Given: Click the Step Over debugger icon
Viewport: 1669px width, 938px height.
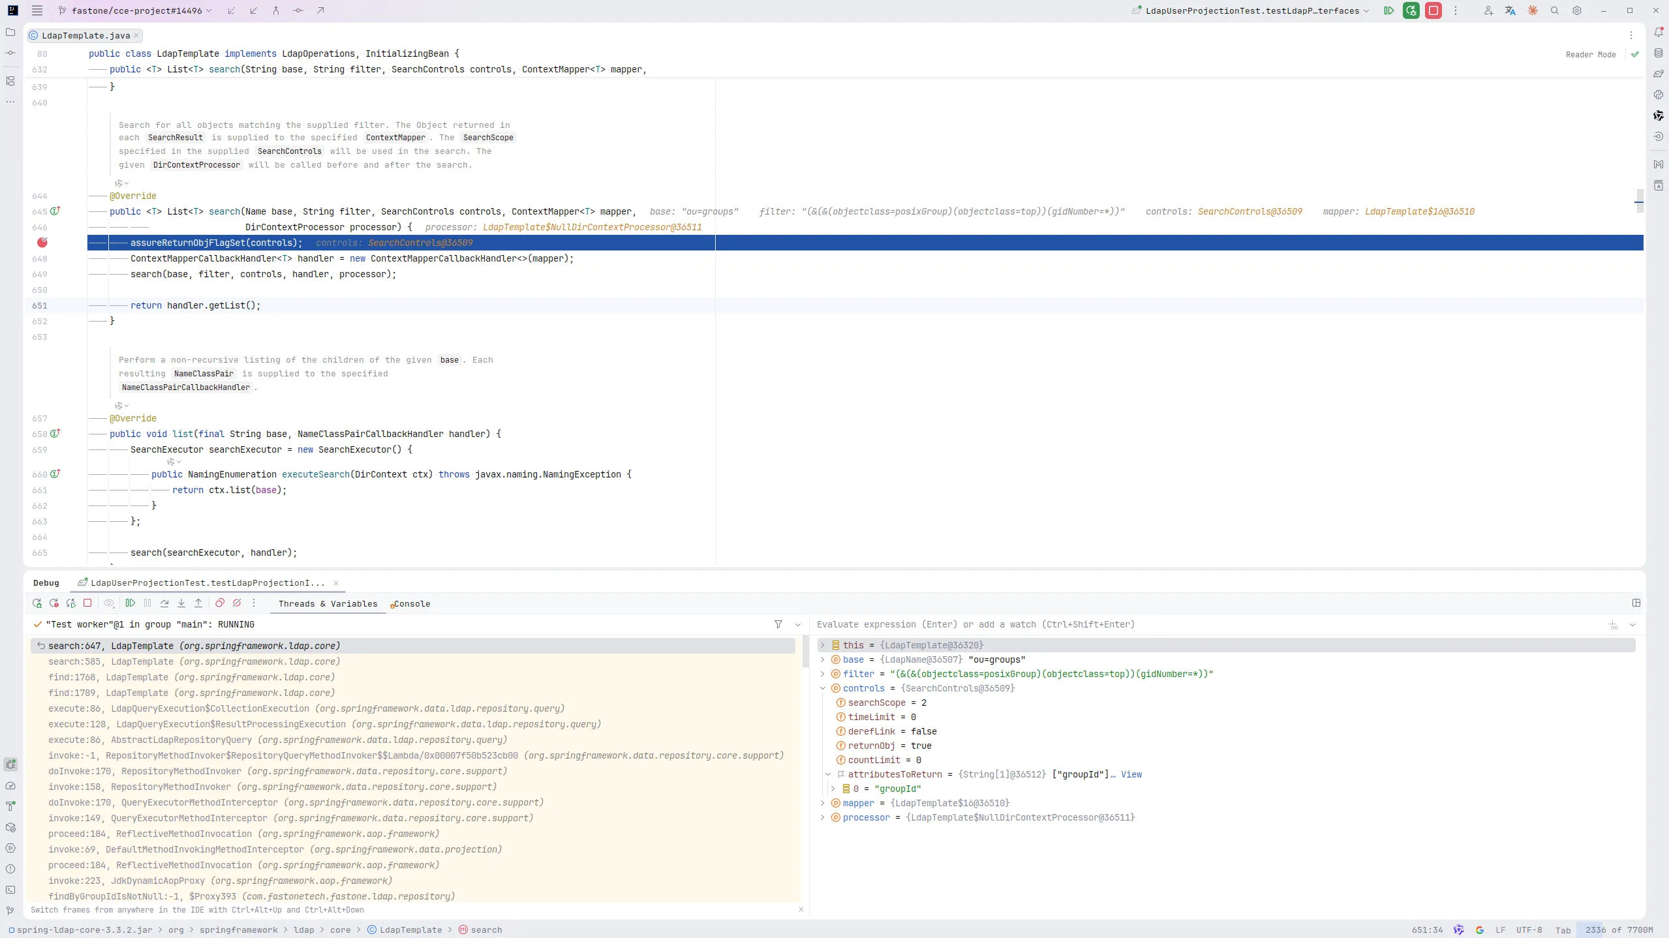Looking at the screenshot, I should coord(164,603).
